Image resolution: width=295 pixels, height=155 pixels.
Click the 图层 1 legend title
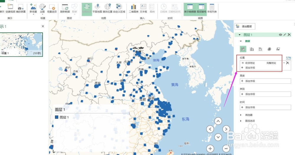(x=60, y=110)
